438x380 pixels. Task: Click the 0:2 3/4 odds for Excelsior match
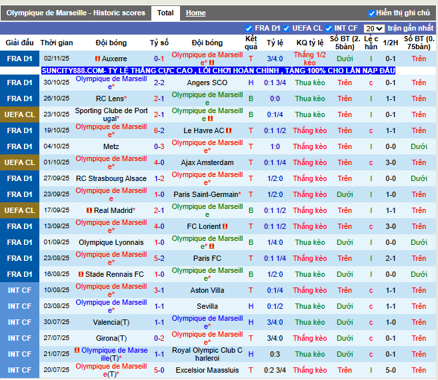click(x=275, y=370)
